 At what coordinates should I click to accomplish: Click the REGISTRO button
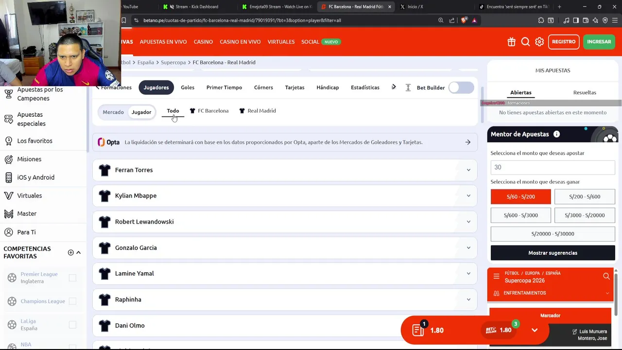click(x=564, y=42)
